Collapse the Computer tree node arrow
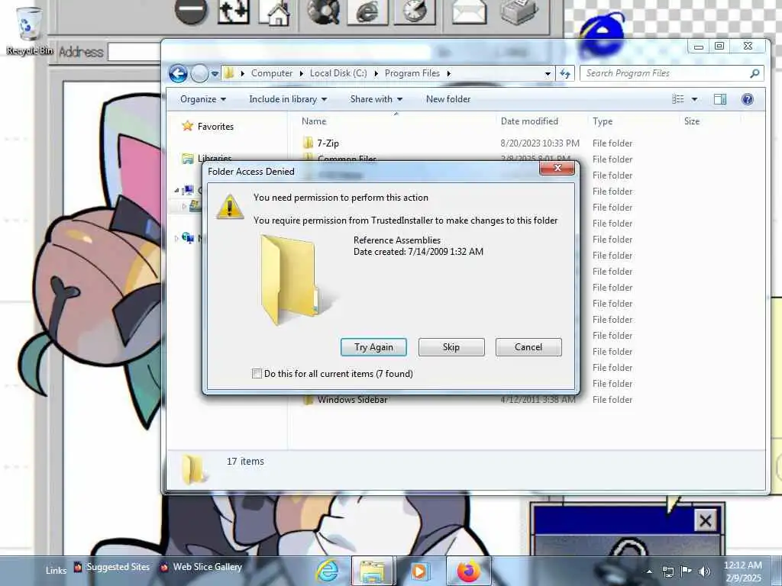This screenshot has width=782, height=586. pos(176,190)
